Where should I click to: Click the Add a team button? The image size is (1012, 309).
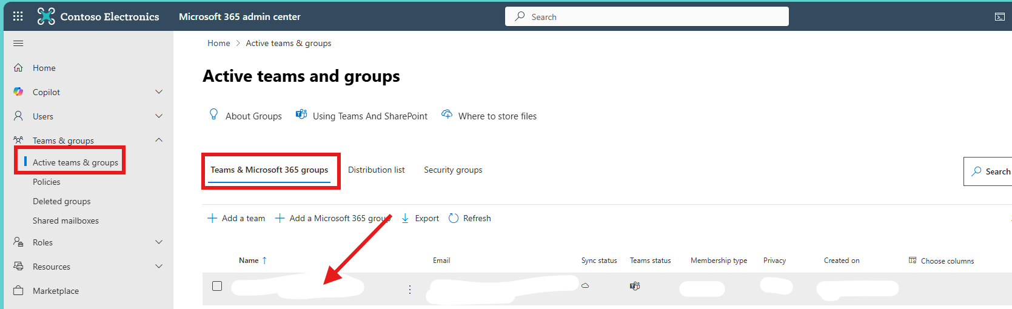tap(236, 218)
